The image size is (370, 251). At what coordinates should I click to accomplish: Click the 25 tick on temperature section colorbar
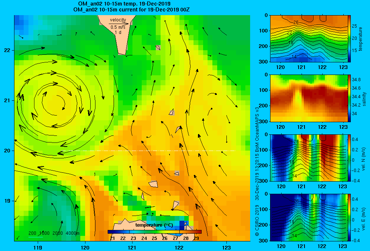(x=354, y=26)
